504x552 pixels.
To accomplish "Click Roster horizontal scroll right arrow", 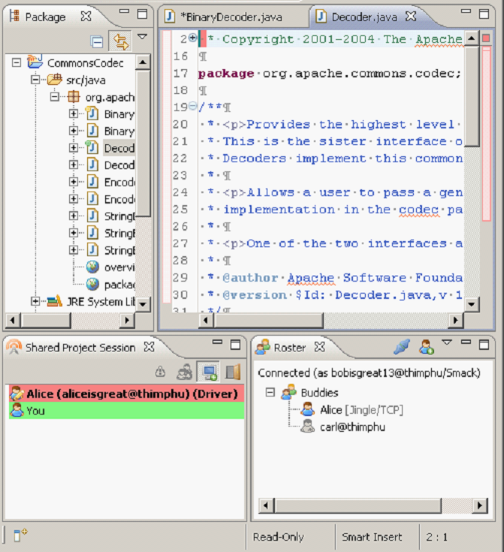I will coord(480,505).
